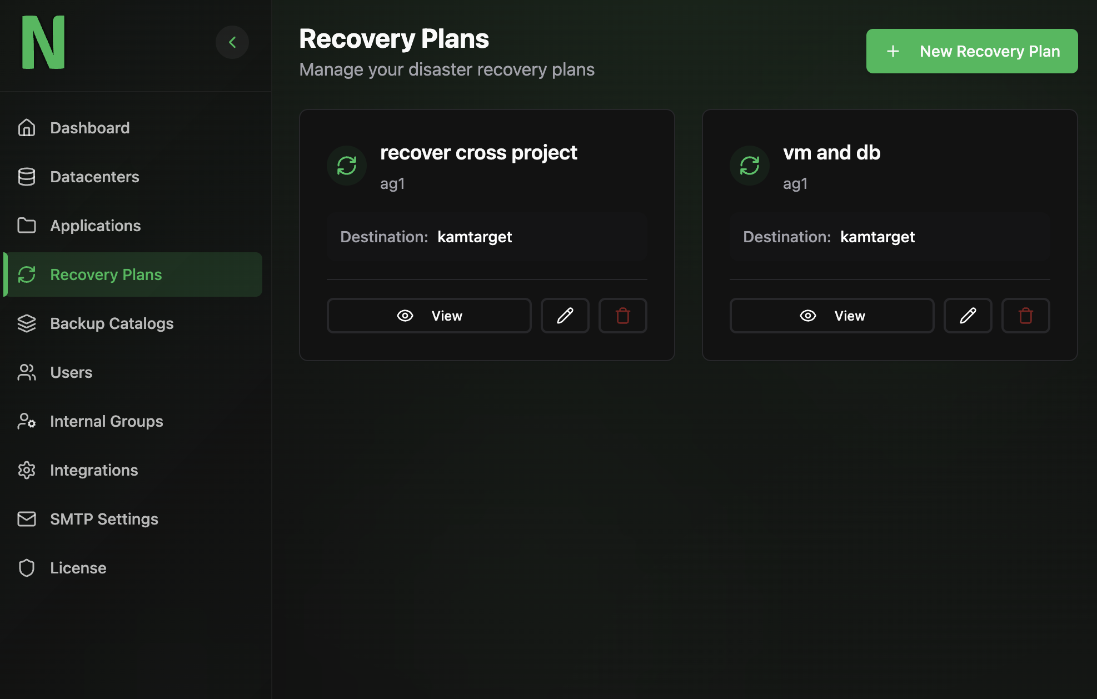The height and width of the screenshot is (699, 1097).
Task: Click the red trash icon for recover cross project
Action: (x=622, y=316)
